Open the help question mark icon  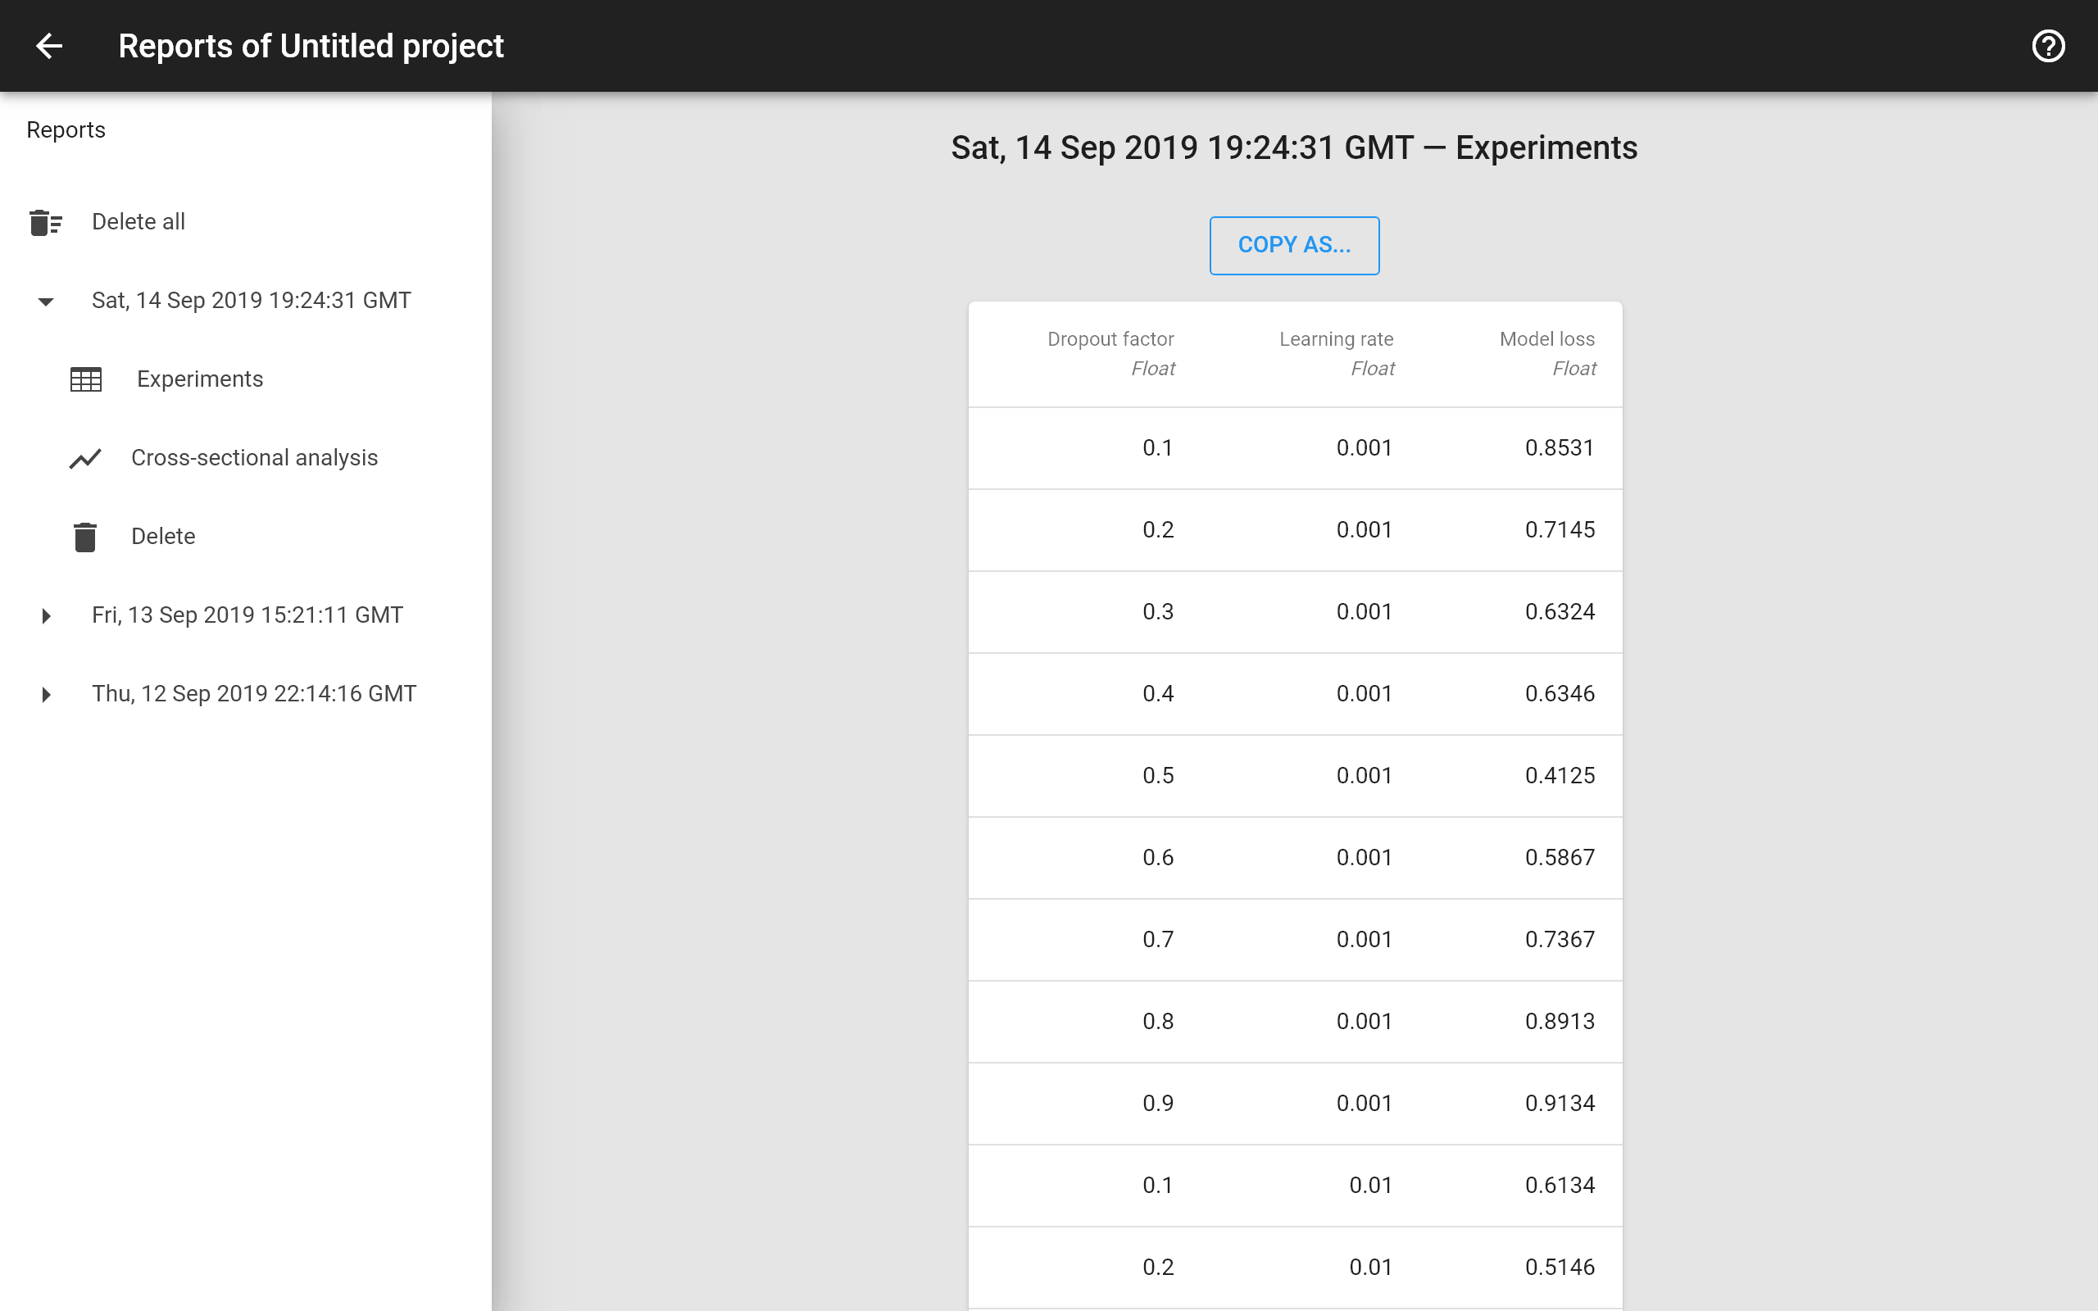point(2048,46)
